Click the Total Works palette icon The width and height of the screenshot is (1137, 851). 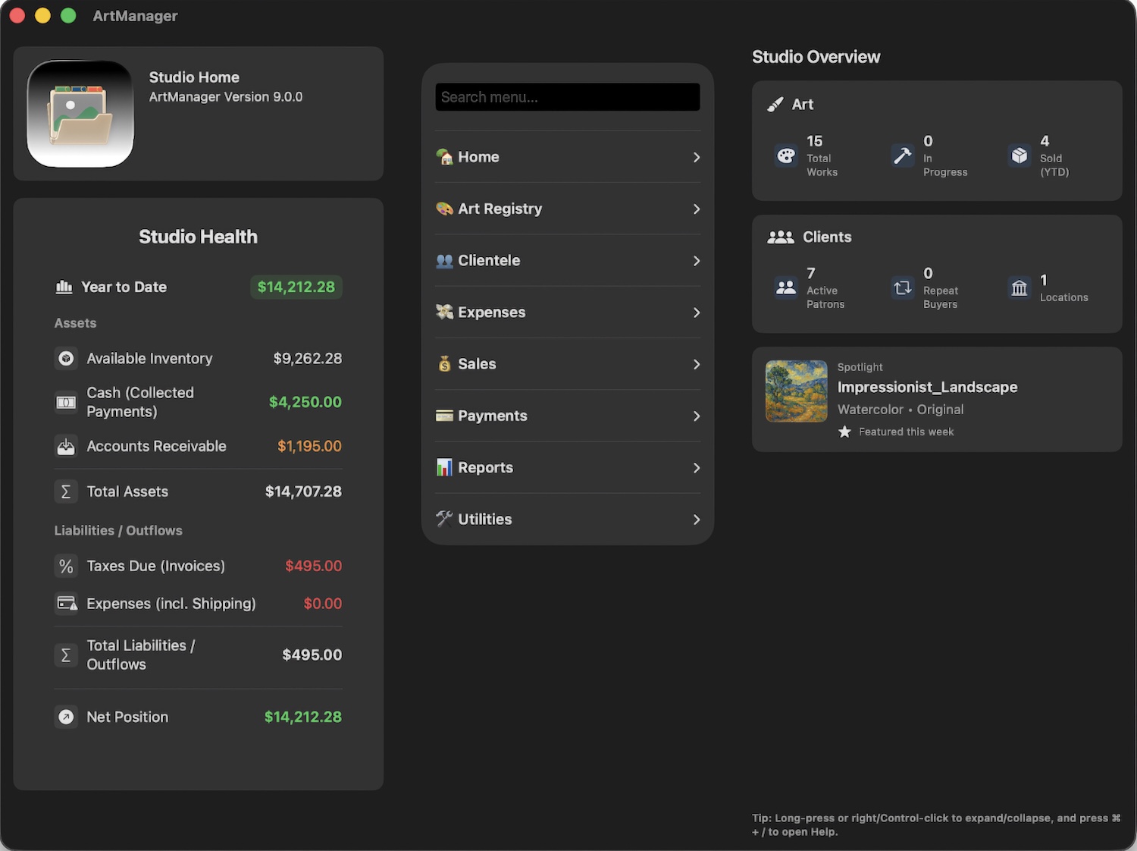click(786, 155)
